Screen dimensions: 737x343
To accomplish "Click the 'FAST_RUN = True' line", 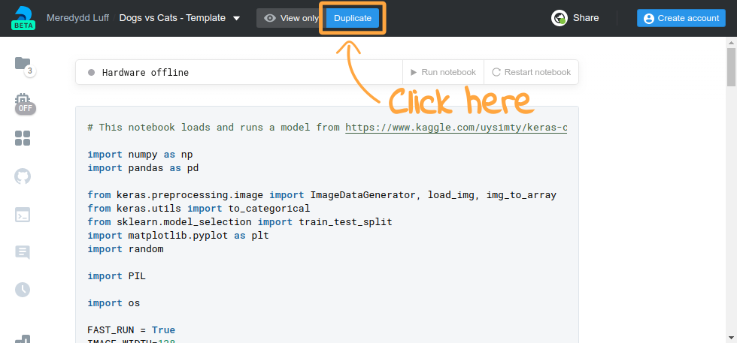I will (x=131, y=329).
